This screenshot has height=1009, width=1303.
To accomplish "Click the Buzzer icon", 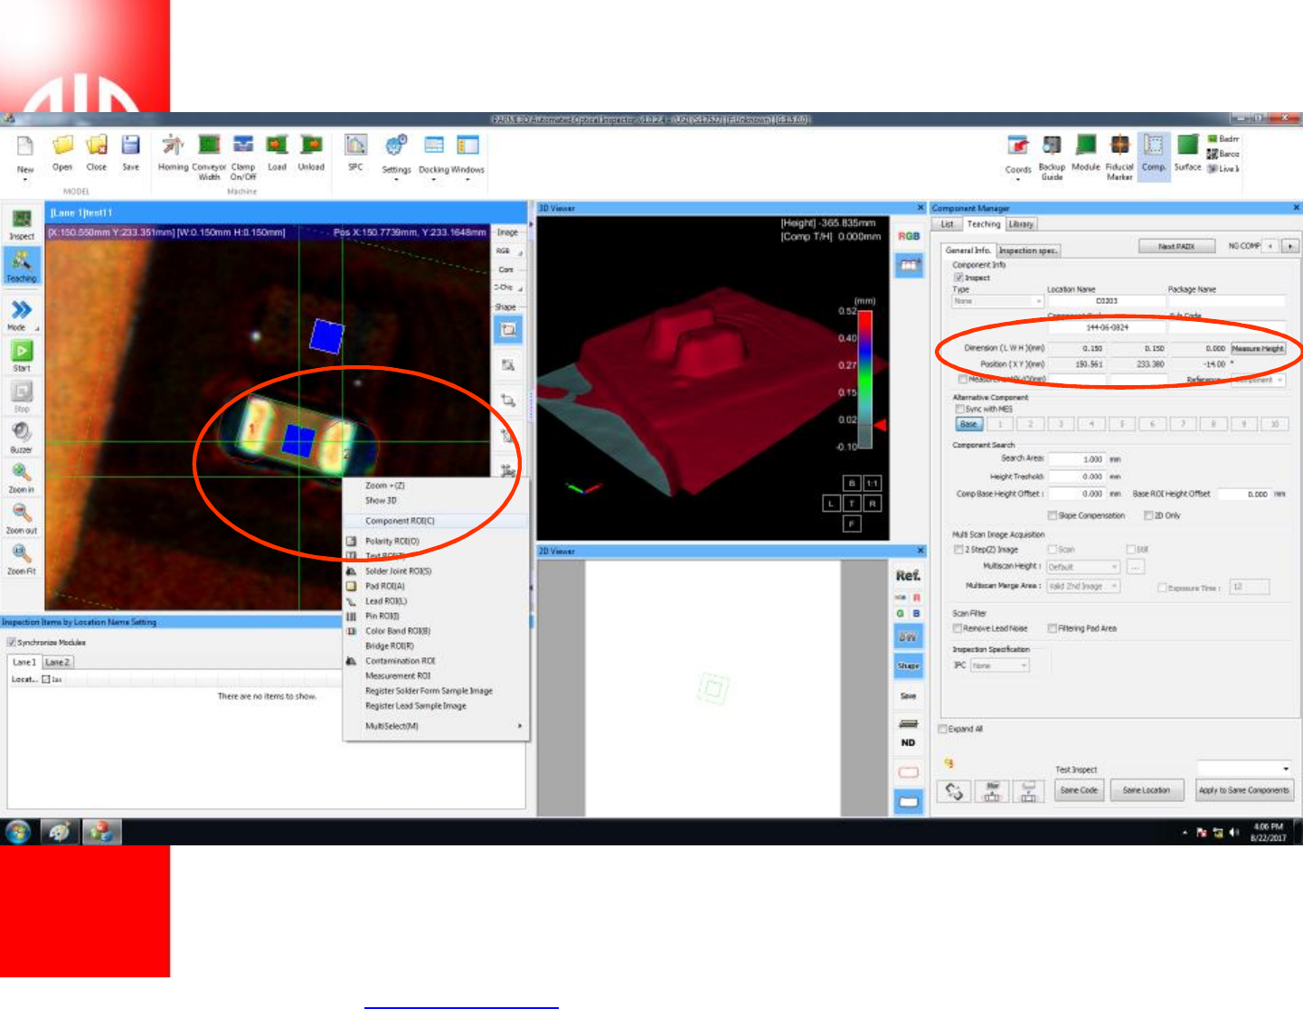I will (22, 437).
